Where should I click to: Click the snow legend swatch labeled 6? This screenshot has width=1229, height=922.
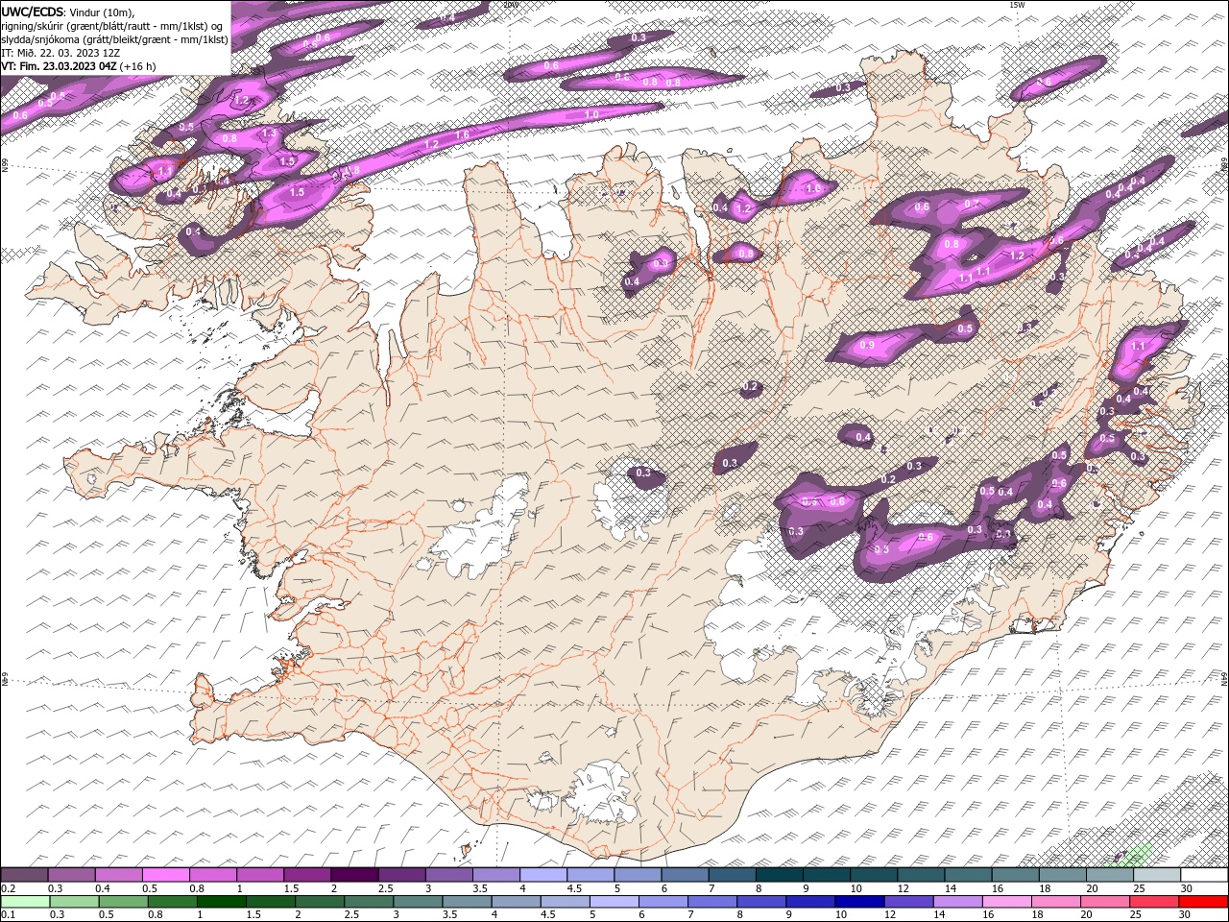pyautogui.click(x=684, y=875)
